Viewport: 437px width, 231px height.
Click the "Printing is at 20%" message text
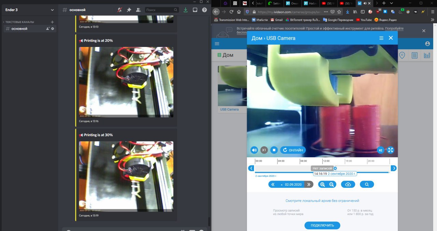tap(98, 40)
